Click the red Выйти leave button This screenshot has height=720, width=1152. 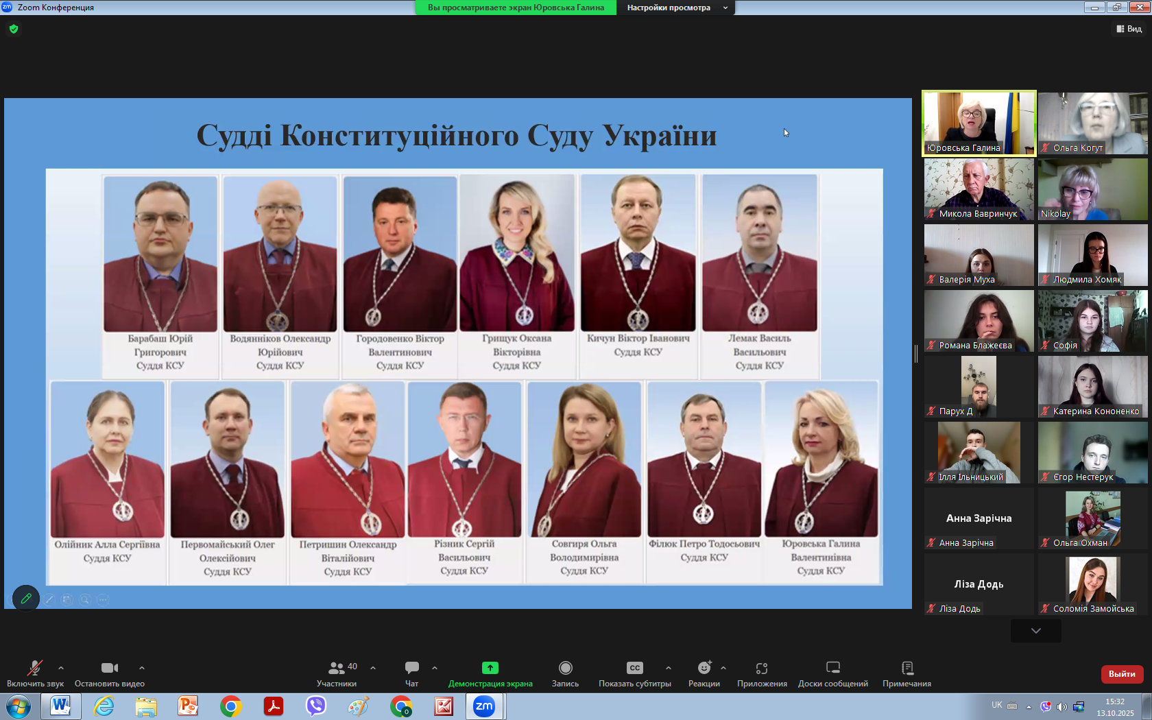[1122, 674]
